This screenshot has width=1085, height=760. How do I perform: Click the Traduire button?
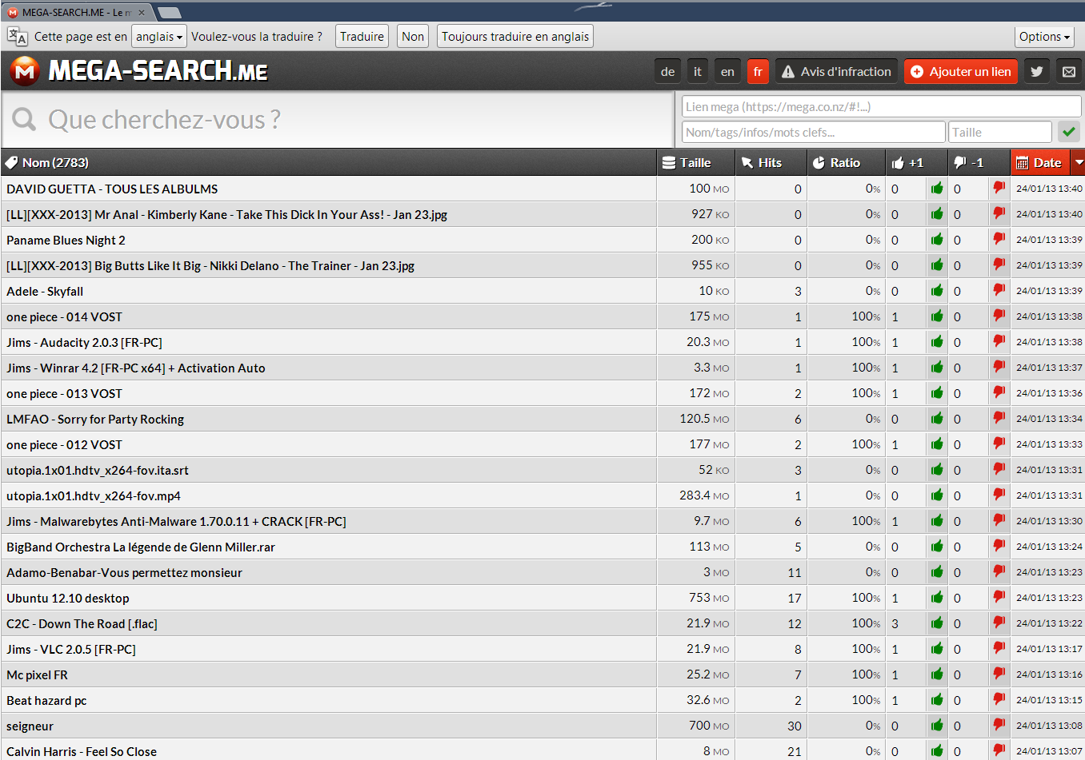point(362,36)
